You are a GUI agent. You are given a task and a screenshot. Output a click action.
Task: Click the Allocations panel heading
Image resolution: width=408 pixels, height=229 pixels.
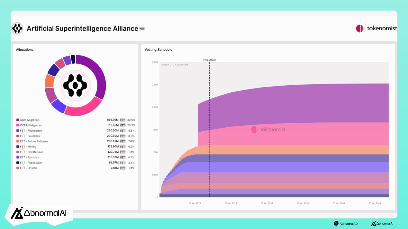coord(25,50)
